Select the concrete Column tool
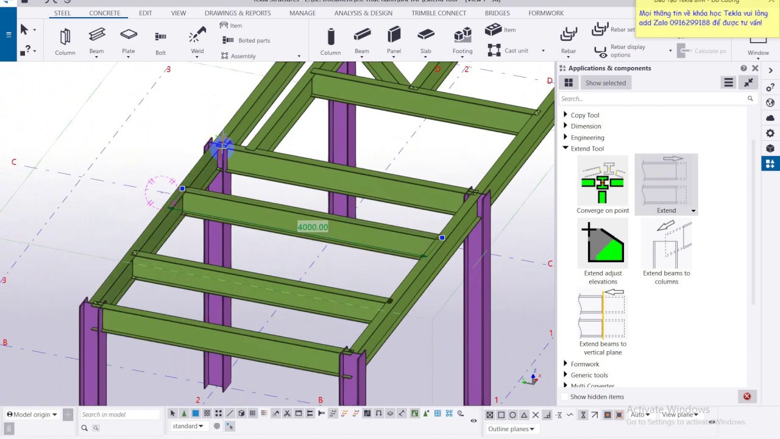The height and width of the screenshot is (439, 780). pos(330,42)
